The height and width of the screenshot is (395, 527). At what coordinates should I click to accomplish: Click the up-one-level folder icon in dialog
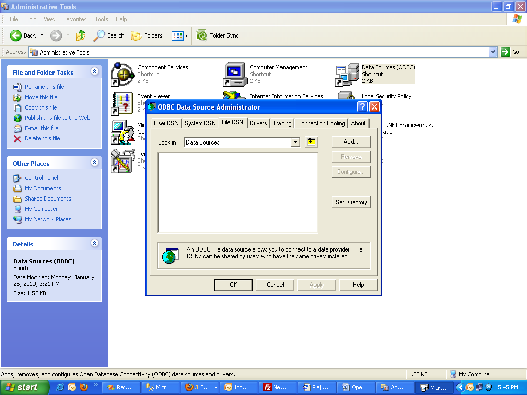[x=311, y=142]
